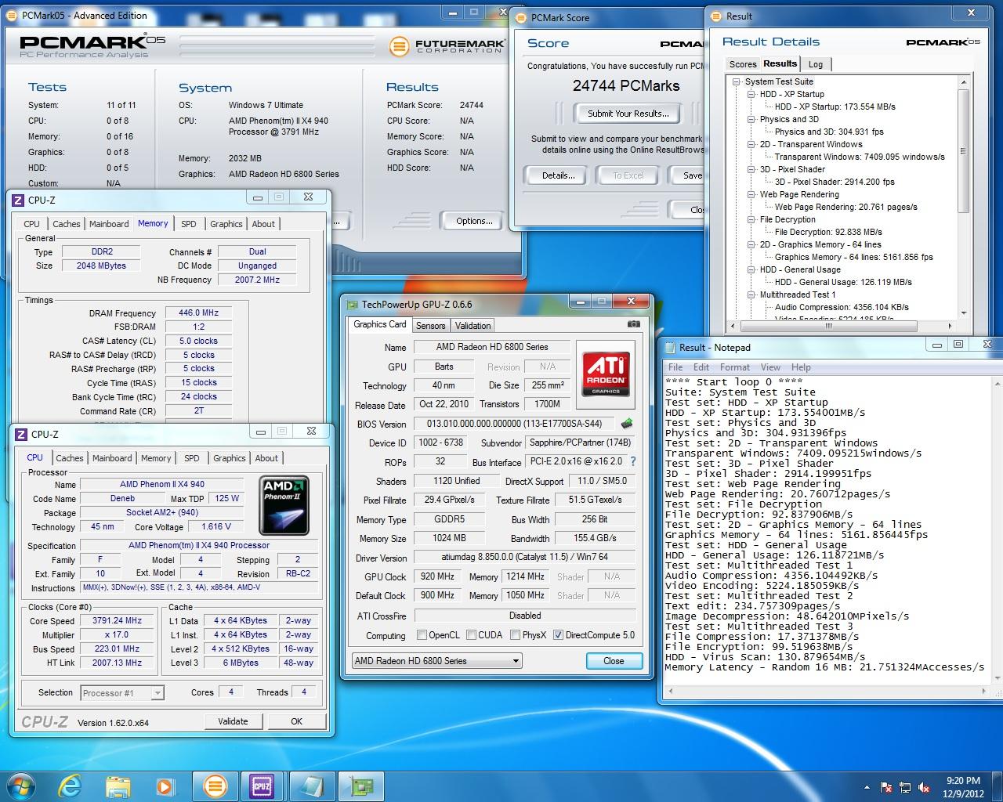Click the GPU-Z title bar app icon

click(353, 304)
